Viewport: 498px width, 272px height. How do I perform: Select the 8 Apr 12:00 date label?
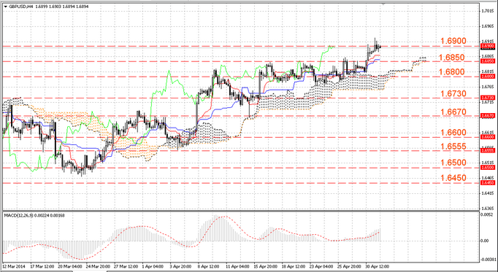pyautogui.click(x=209, y=267)
